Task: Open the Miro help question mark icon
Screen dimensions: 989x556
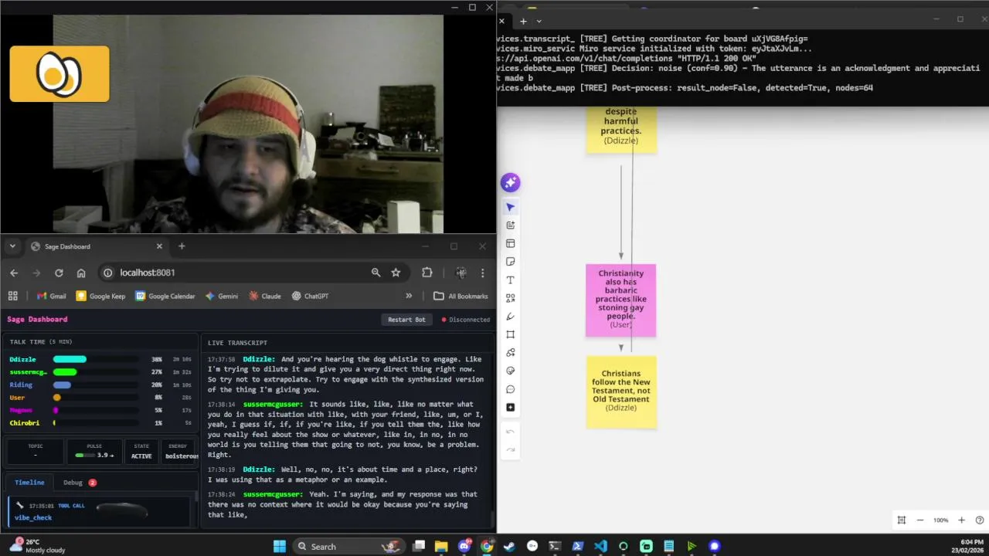Action: click(x=980, y=520)
